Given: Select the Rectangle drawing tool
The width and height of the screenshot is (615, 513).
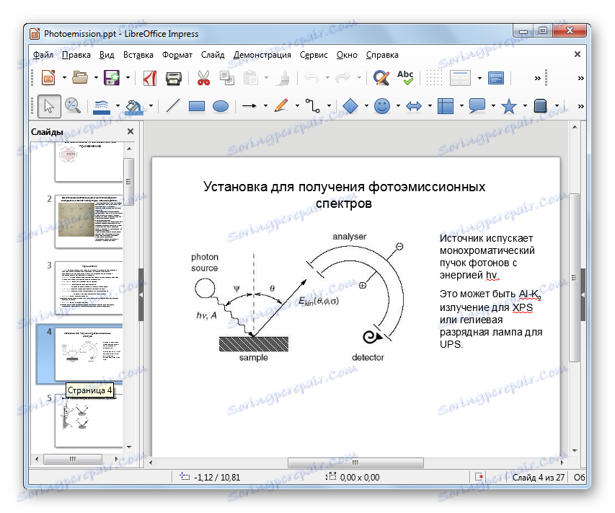Looking at the screenshot, I should point(197,106).
